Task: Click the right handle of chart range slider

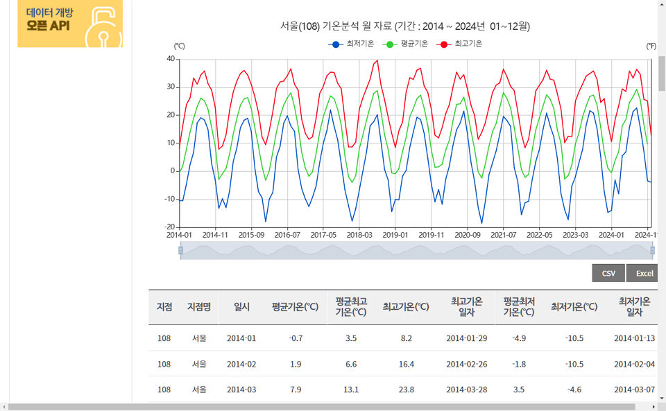Action: (652, 251)
